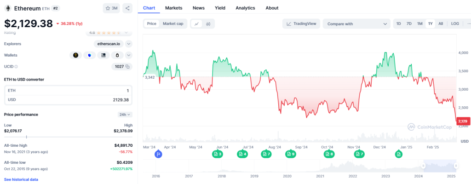471x184 pixels.
Task: Click the TradingView button
Action: pyautogui.click(x=301, y=23)
